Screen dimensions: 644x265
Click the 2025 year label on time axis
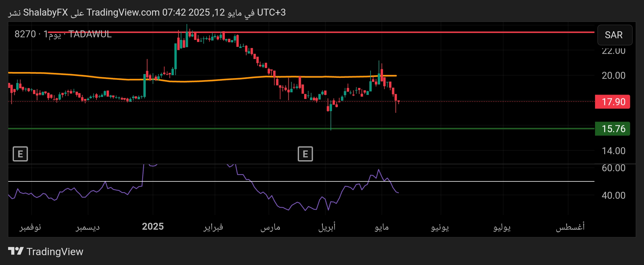[153, 227]
